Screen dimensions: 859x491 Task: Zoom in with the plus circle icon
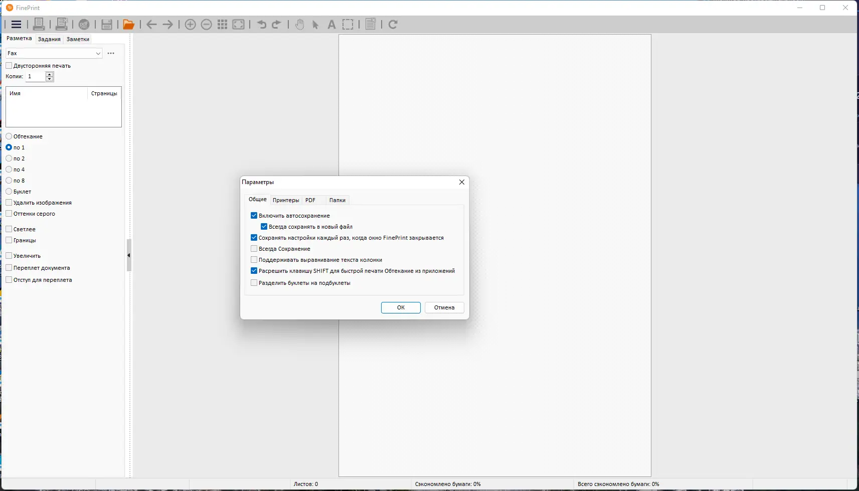[190, 24]
